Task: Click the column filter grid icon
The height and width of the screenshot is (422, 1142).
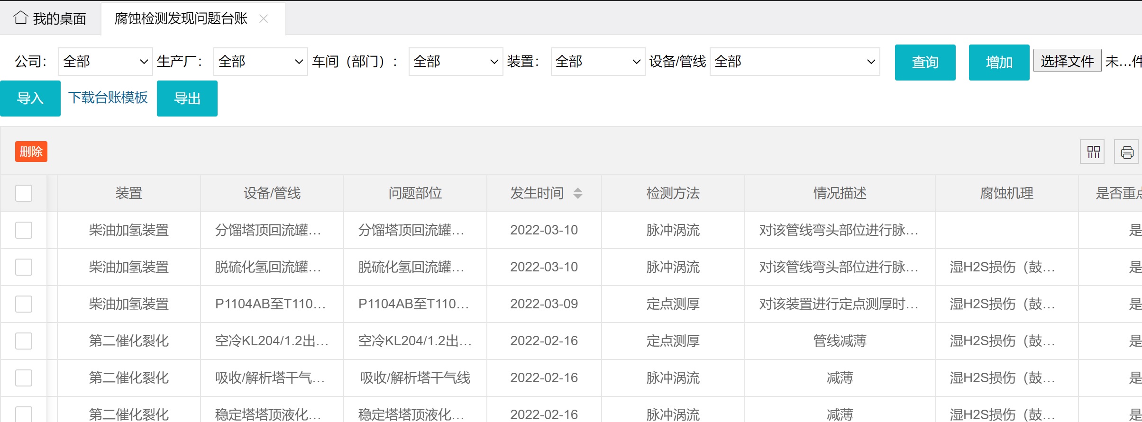Action: [1092, 152]
